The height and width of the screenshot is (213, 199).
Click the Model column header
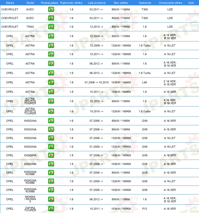[30, 3]
